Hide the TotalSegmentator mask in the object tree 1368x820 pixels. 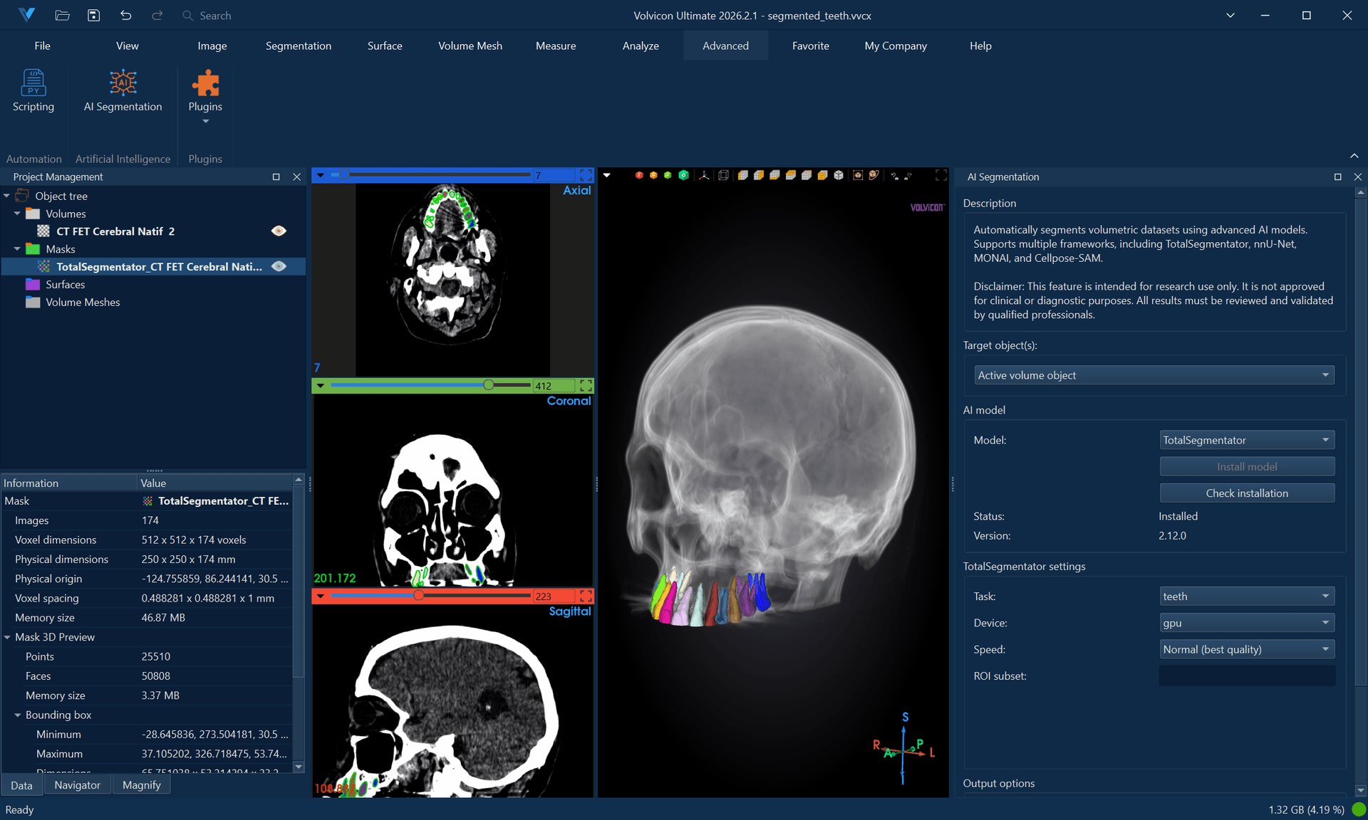pos(279,266)
